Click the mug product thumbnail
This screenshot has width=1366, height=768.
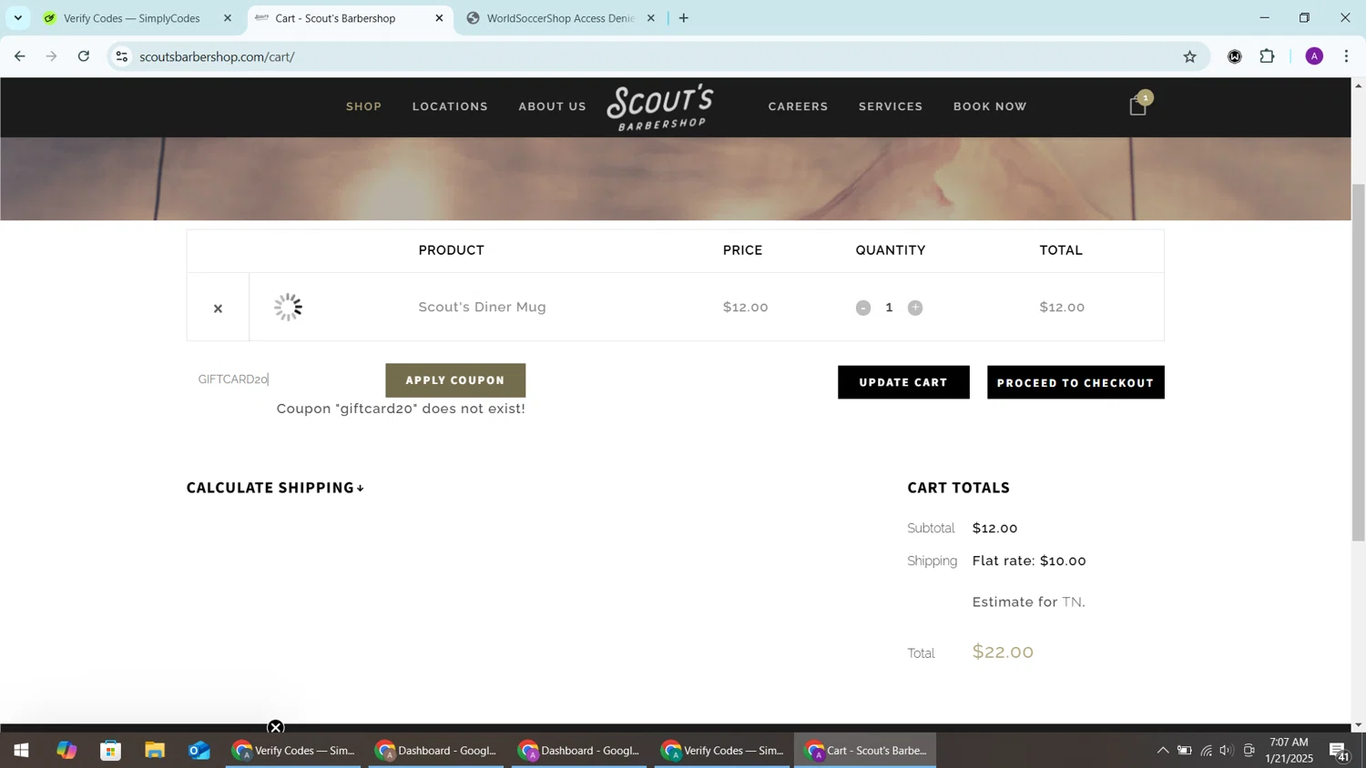[288, 307]
